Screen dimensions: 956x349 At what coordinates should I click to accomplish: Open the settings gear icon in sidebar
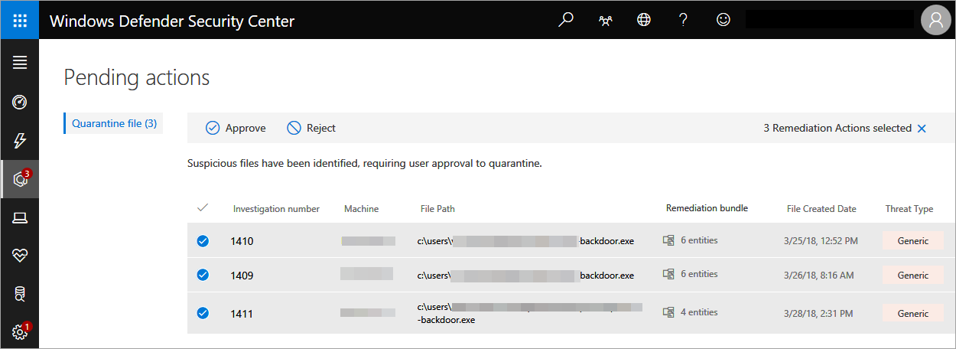click(x=20, y=332)
